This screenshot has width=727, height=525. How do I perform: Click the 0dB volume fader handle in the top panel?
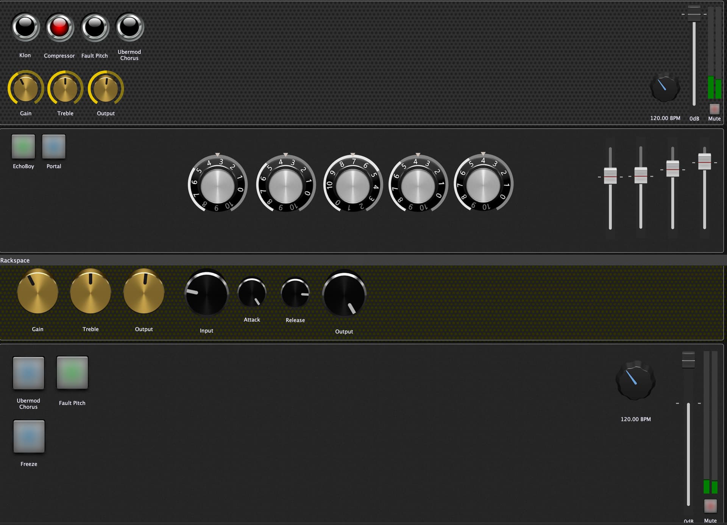(694, 14)
